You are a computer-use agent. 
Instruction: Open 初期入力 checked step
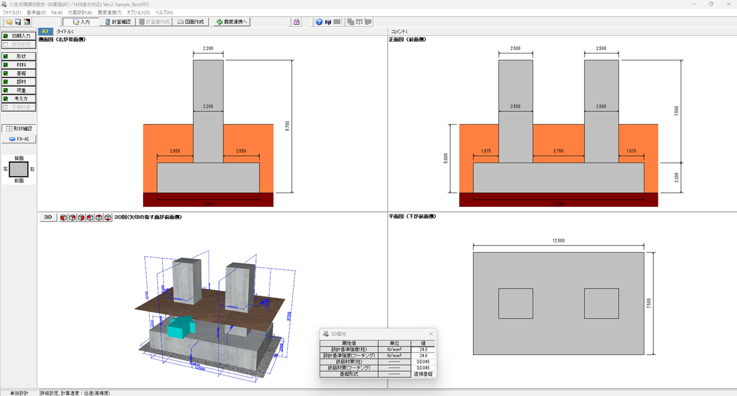point(18,36)
